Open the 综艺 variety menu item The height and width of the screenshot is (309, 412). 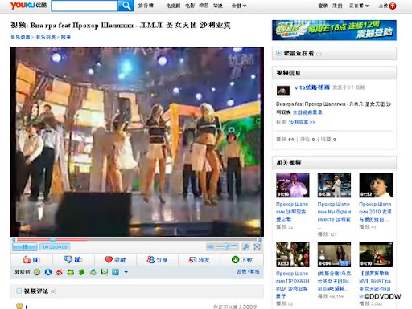point(204,6)
